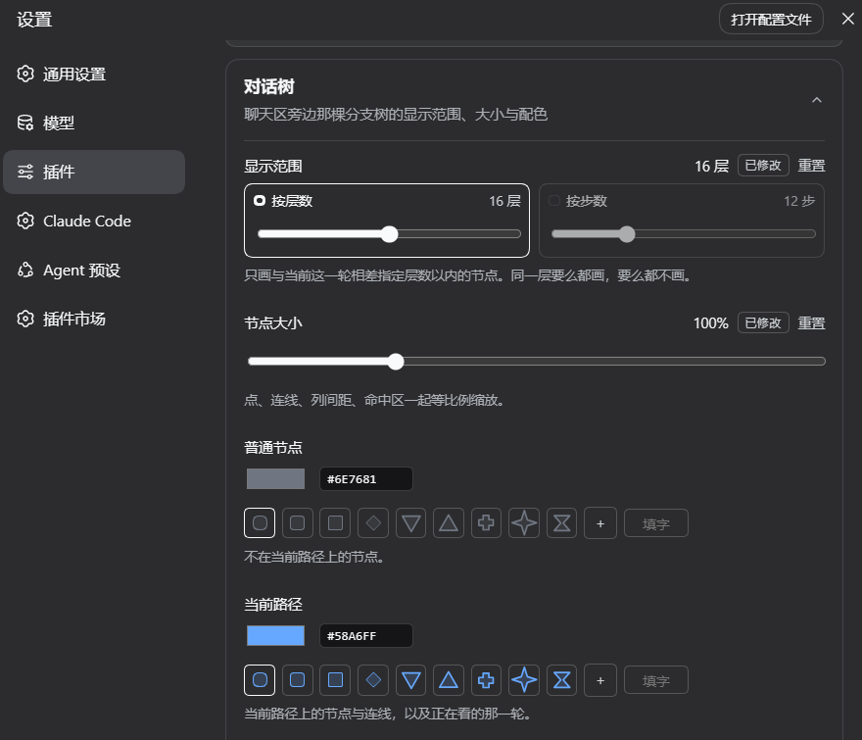This screenshot has height=740, width=862.
Task: Select the 按步数 radio option
Action: pos(554,201)
